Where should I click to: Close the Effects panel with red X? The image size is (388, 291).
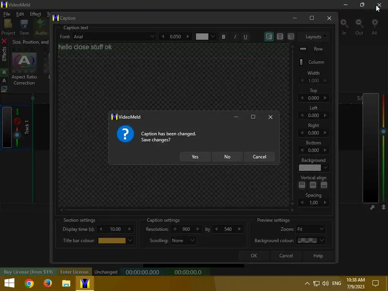pos(4,41)
